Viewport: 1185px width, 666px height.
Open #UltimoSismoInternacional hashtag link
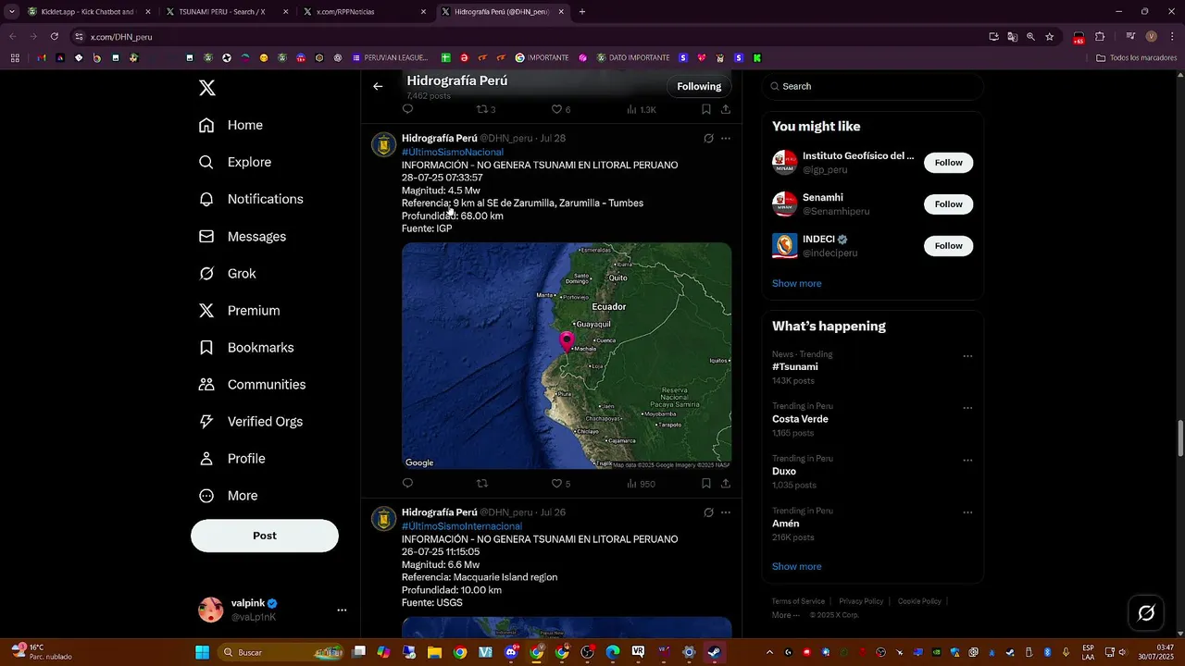pos(462,526)
